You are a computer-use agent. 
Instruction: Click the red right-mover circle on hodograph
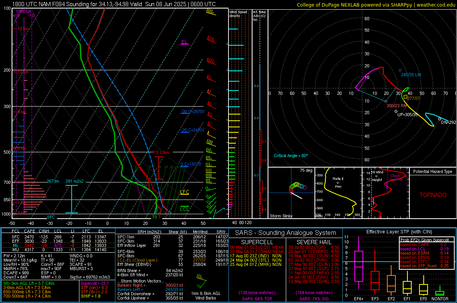[386, 102]
